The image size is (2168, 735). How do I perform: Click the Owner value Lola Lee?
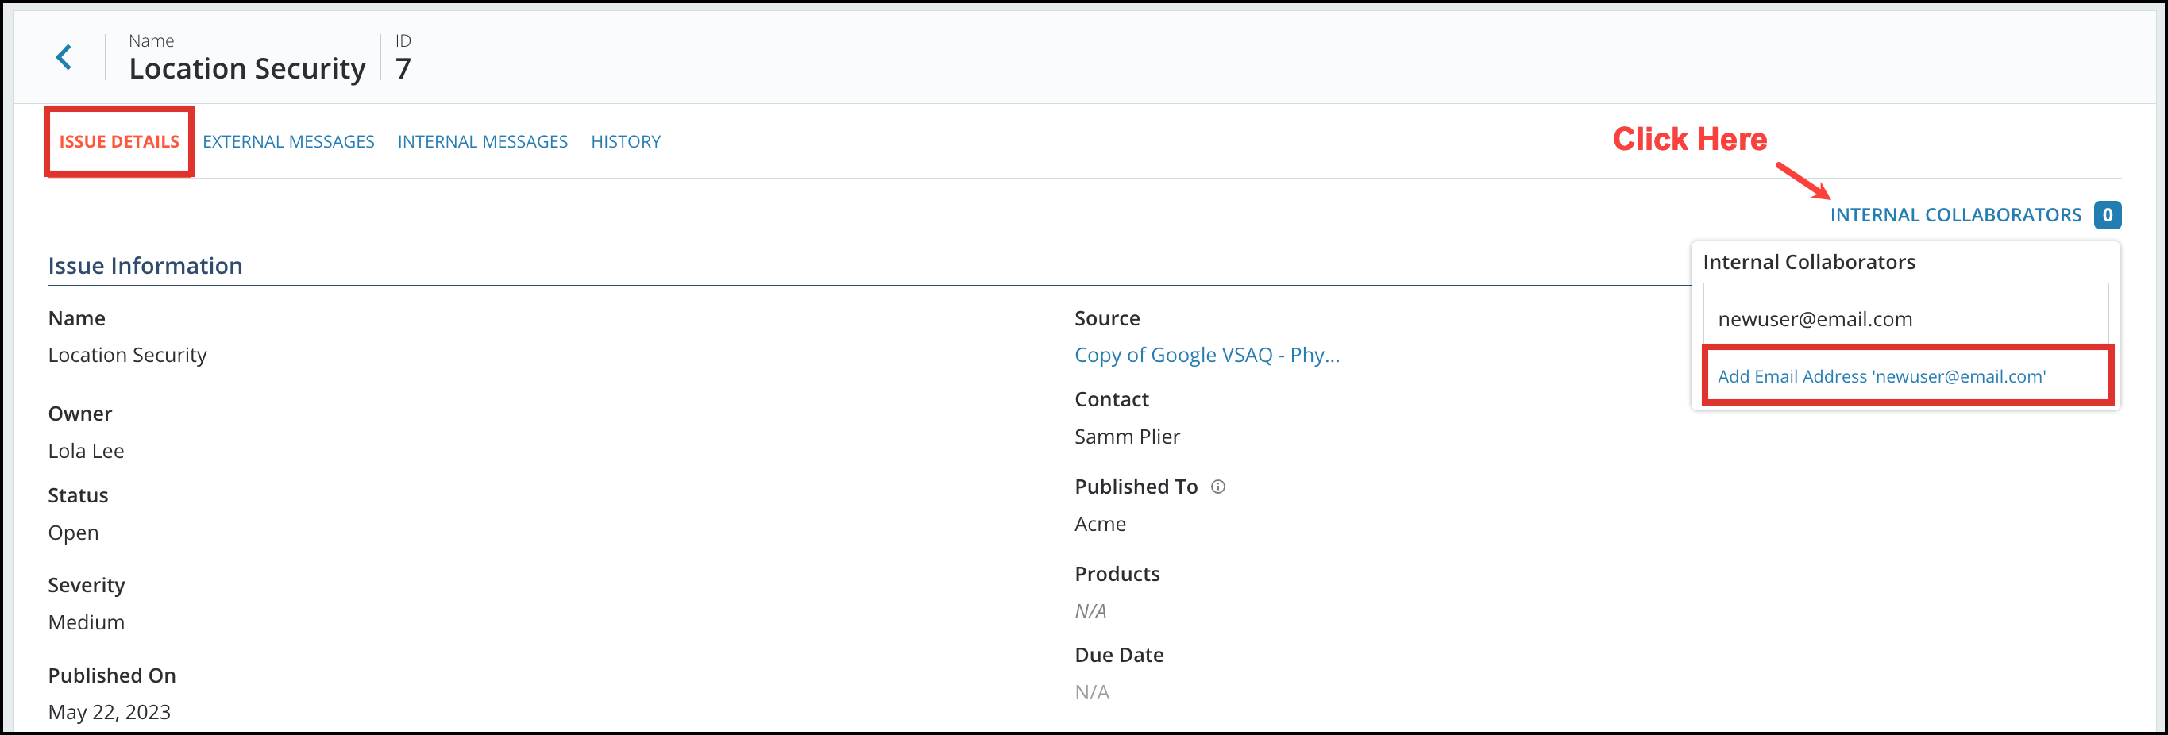click(x=86, y=451)
